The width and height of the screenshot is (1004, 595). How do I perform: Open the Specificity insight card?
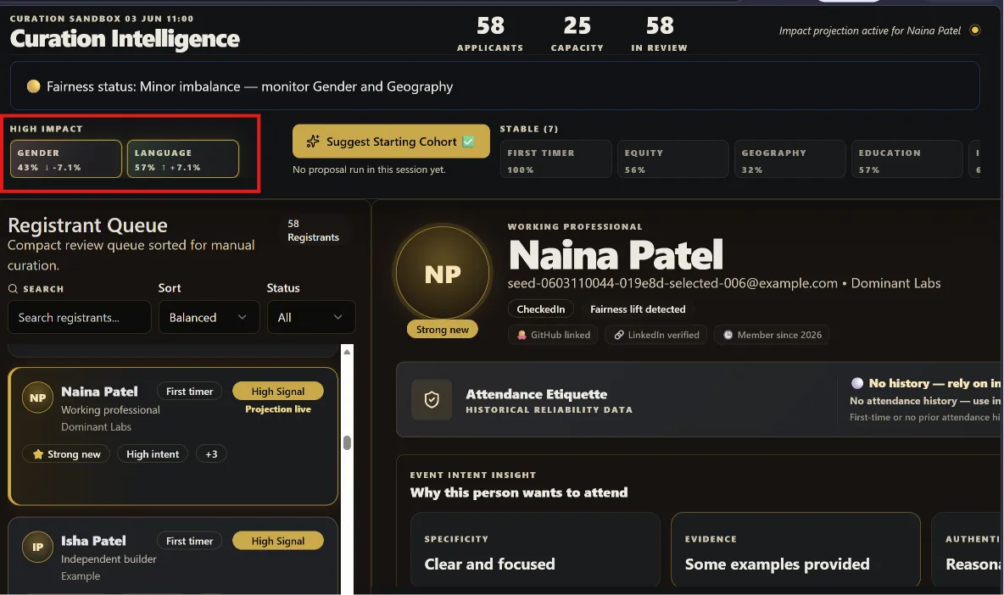click(535, 550)
